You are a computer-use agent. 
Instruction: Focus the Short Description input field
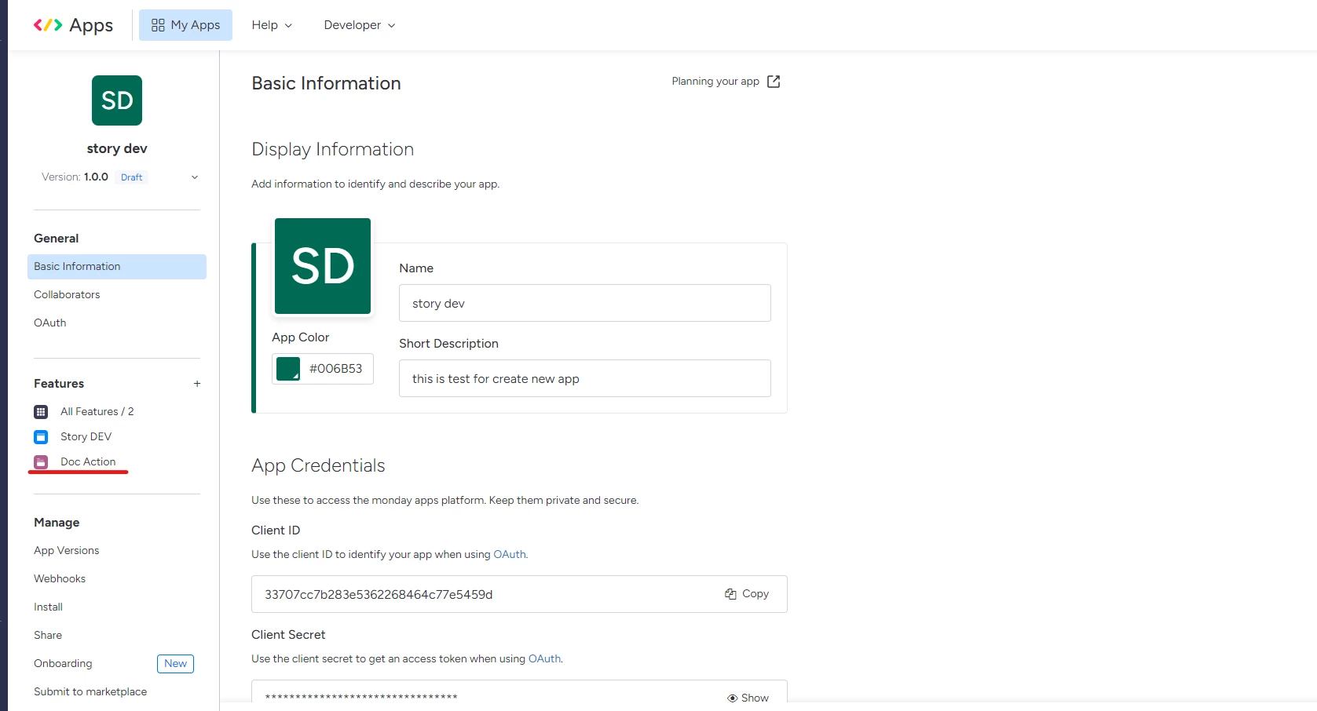585,378
